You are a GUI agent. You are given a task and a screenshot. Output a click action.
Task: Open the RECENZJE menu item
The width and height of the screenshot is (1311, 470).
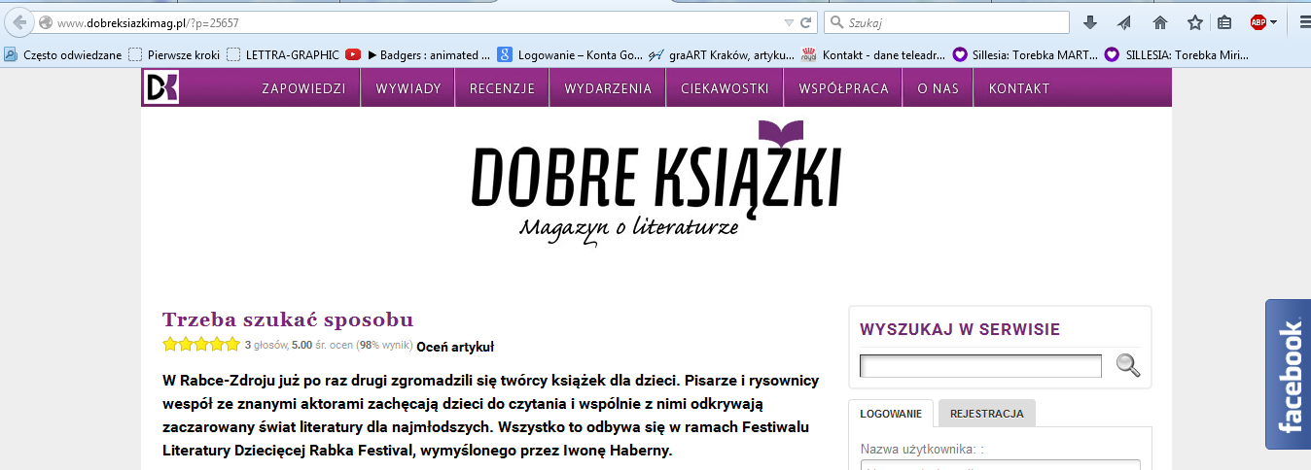502,88
